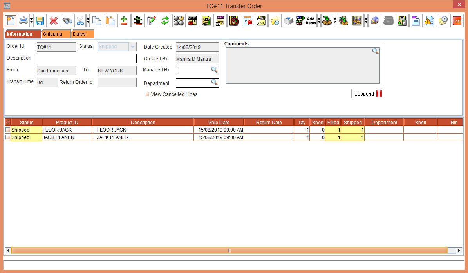Tick the checkbox on FLOOR JACK row
The height and width of the screenshot is (273, 468).
pos(8,130)
